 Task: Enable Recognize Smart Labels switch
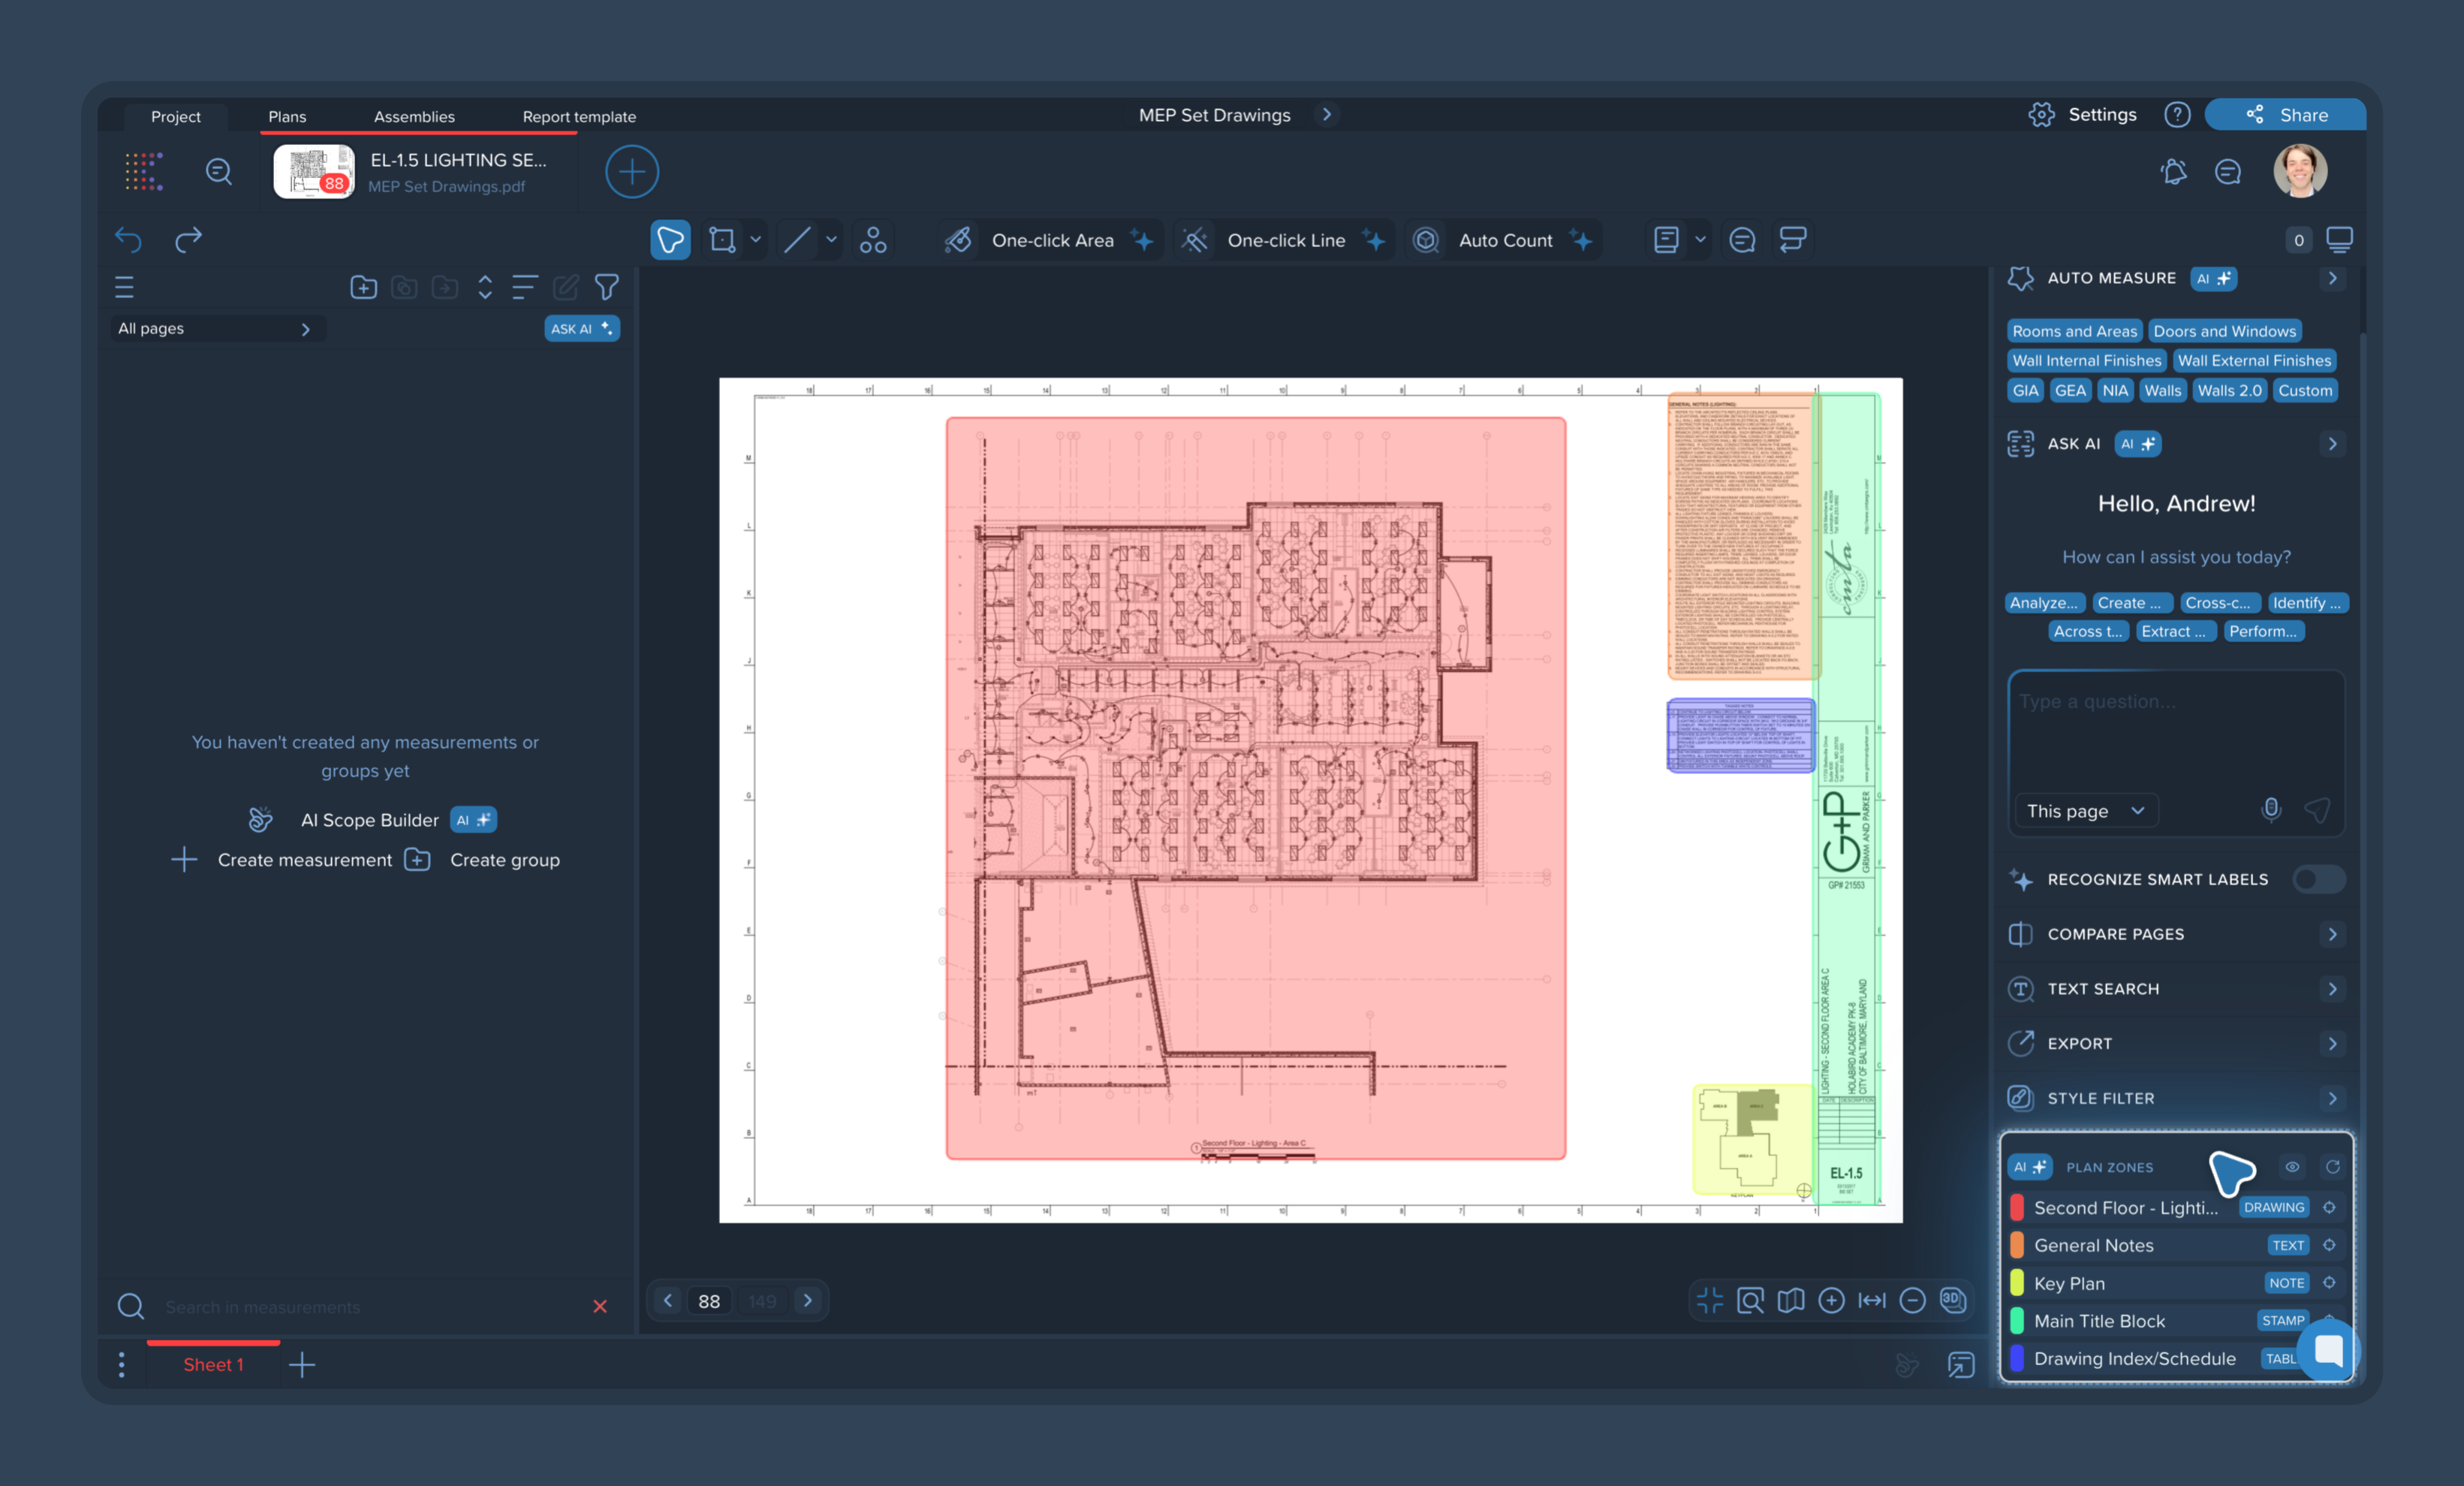[2318, 879]
